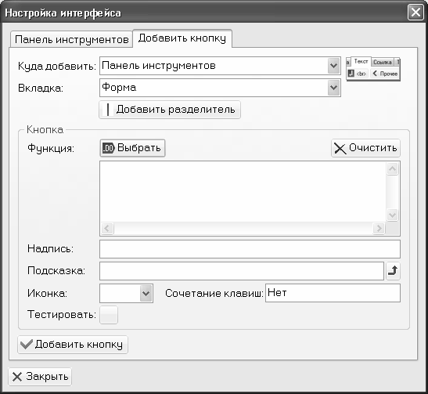Click the Тестировать test button
The width and height of the screenshot is (428, 394).
pyautogui.click(x=109, y=315)
